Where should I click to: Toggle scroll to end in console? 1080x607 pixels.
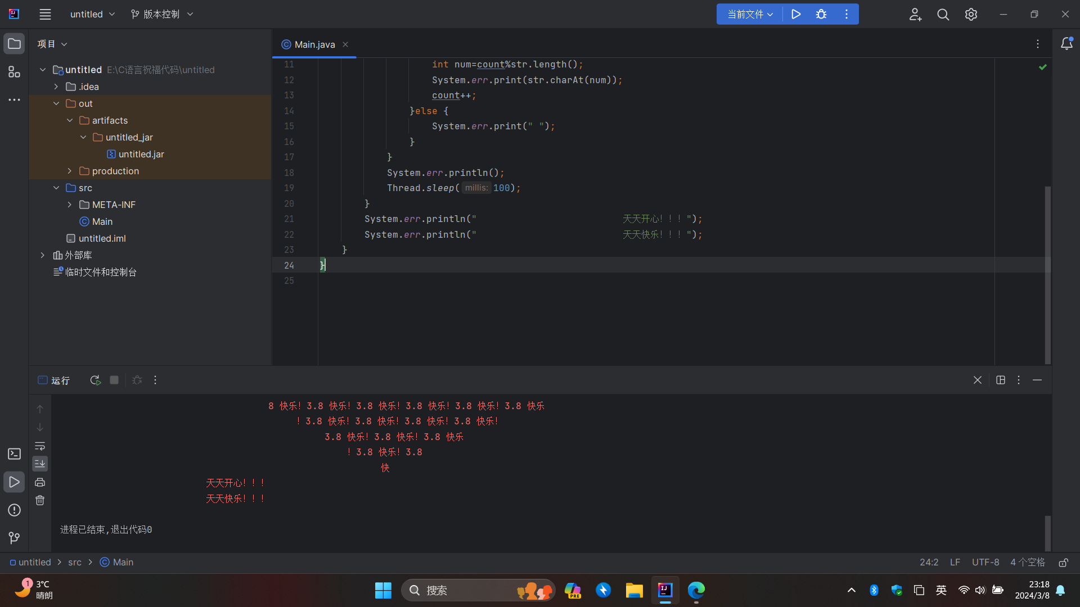(40, 464)
